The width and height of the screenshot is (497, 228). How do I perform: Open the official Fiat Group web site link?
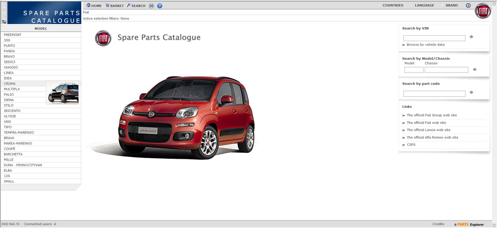click(432, 115)
